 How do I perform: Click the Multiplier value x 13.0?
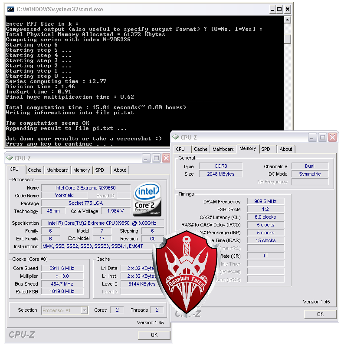tap(62, 276)
